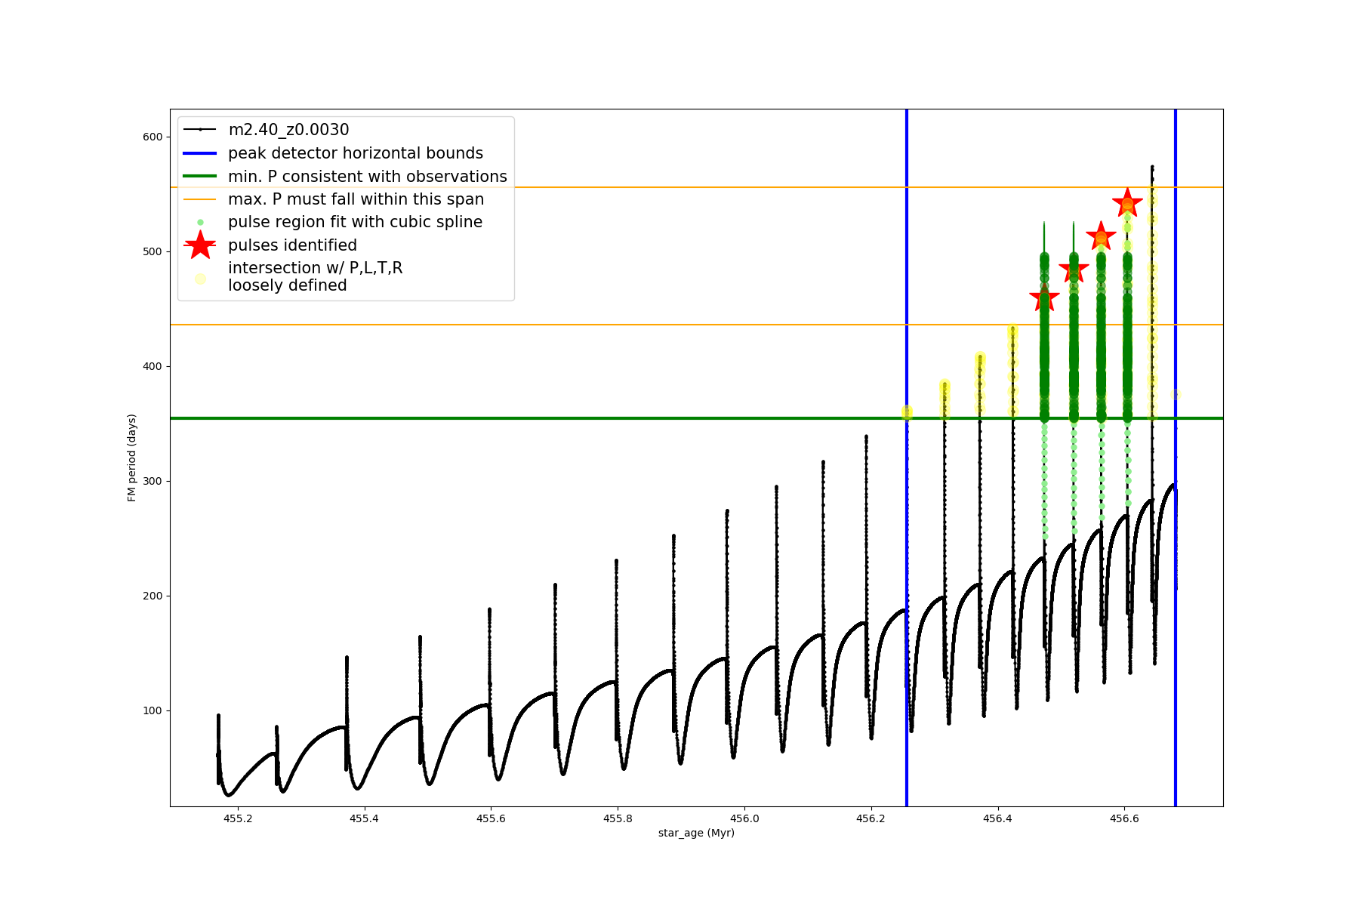This screenshot has height=906, width=1359.
Task: Click the black line sample in the legend
Action: click(x=200, y=130)
